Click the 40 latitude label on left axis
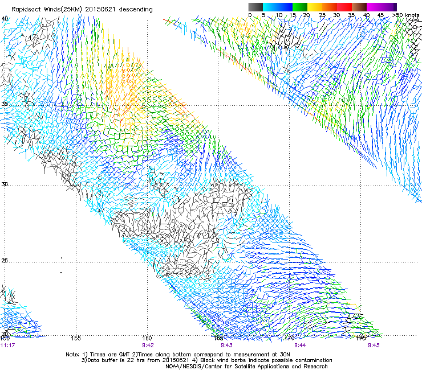Screen dimensions: 422x370 click(x=5, y=19)
